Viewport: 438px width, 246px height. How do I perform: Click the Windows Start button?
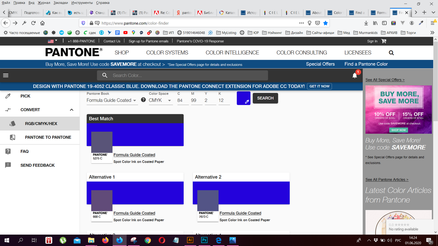[7, 240]
